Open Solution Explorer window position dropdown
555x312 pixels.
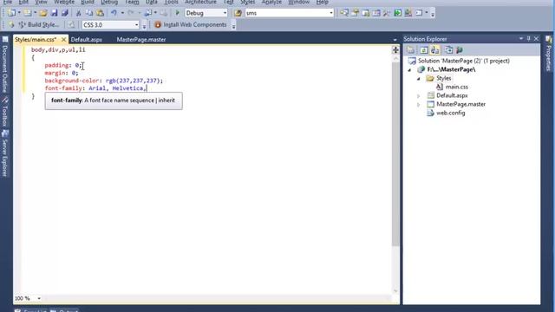521,38
